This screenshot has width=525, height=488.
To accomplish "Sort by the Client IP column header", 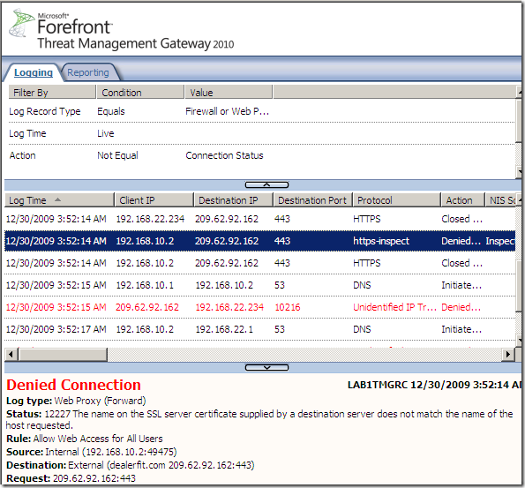I will click(154, 200).
